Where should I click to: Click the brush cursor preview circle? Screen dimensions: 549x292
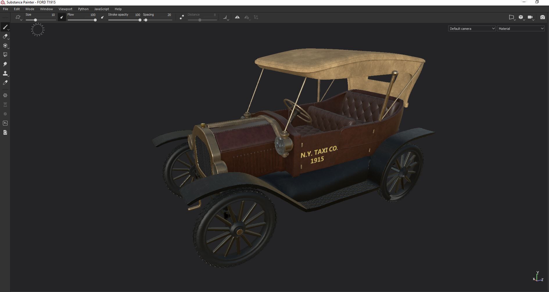(x=38, y=30)
